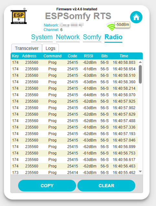
Task: Open the Network menu tab
Action: [68, 37]
